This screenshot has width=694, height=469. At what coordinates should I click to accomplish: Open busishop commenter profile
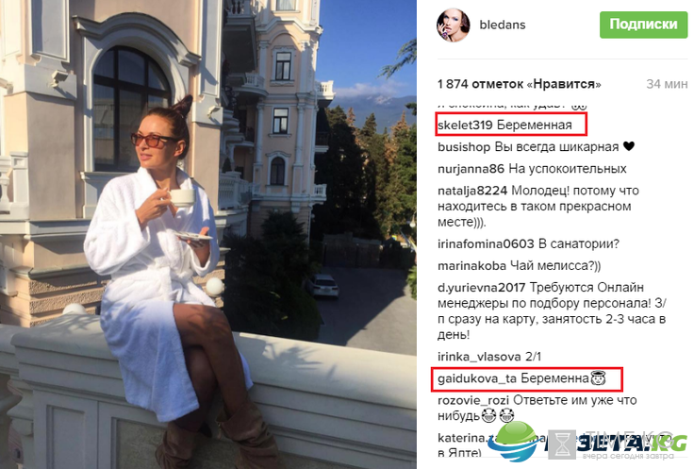coord(464,146)
